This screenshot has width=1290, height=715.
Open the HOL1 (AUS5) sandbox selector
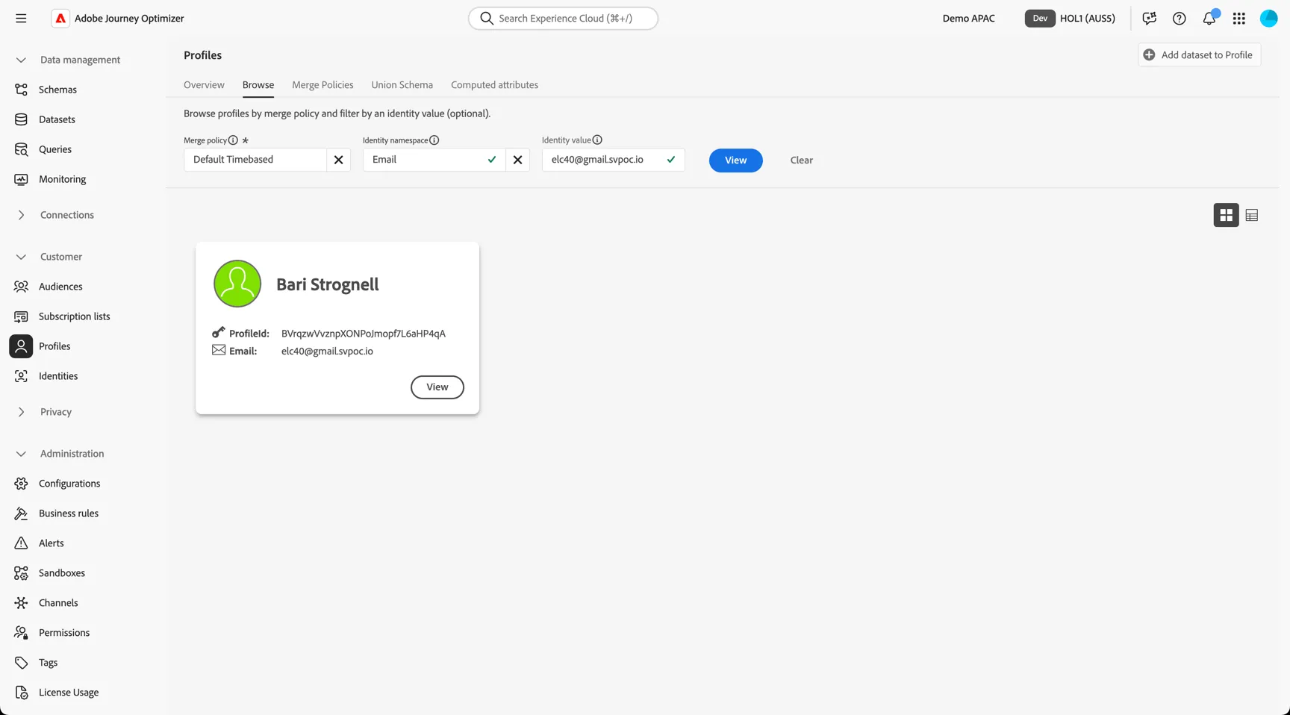pos(1087,18)
